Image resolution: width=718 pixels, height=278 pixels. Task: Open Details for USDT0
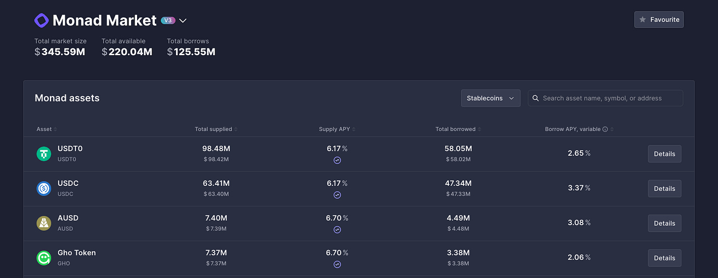(665, 154)
